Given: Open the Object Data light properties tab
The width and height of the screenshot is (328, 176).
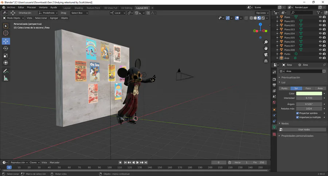Looking at the screenshot, I should 274,127.
